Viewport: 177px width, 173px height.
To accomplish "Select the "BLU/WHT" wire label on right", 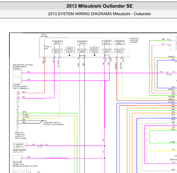I will [171, 102].
